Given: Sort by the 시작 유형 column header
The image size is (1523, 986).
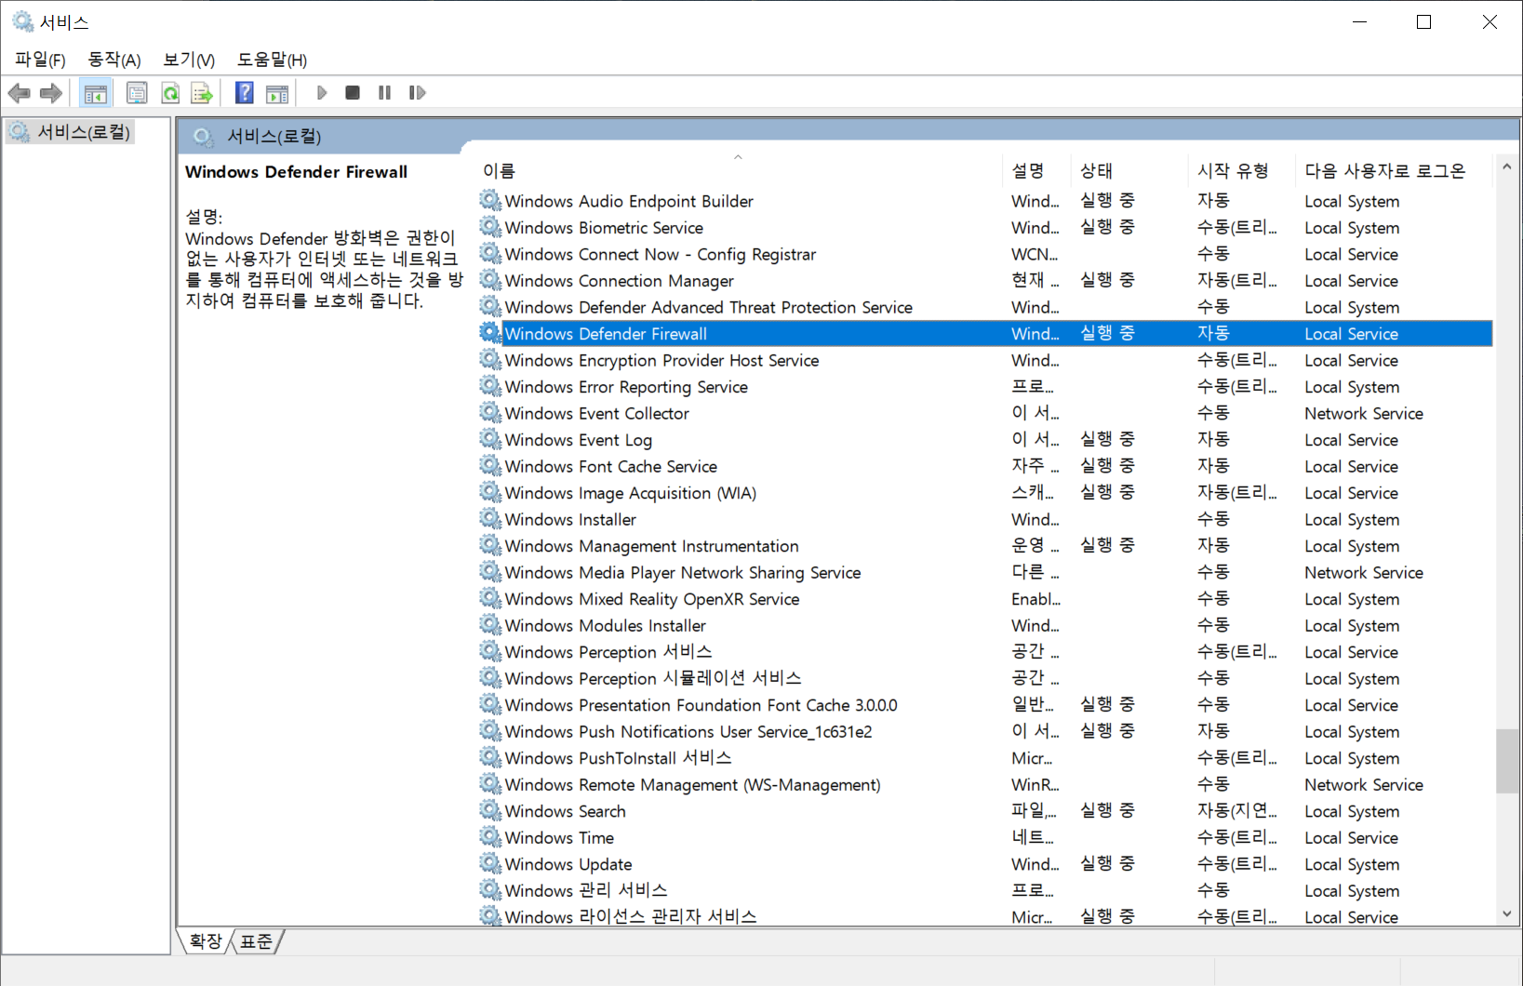Looking at the screenshot, I should (1243, 170).
